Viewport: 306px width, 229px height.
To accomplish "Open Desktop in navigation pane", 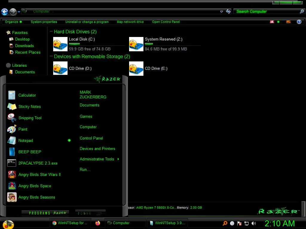I will [22, 39].
